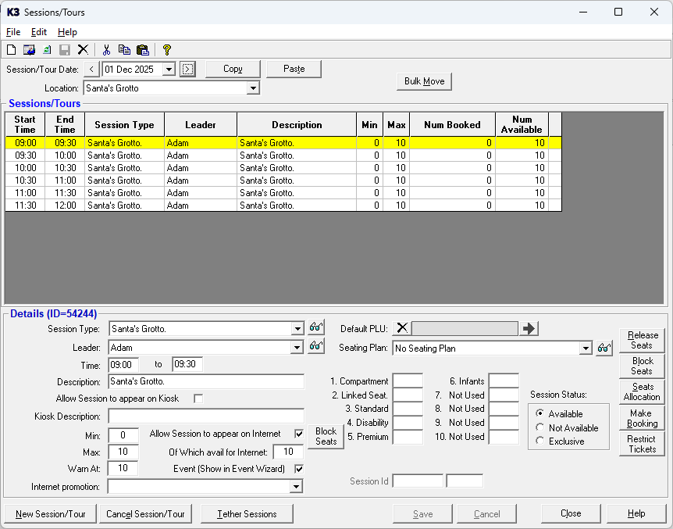Screen dimensions: 673x529
Task: Open the Location dropdown list
Action: pos(252,88)
